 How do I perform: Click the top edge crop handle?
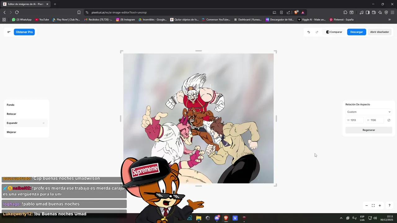tap(198, 51)
